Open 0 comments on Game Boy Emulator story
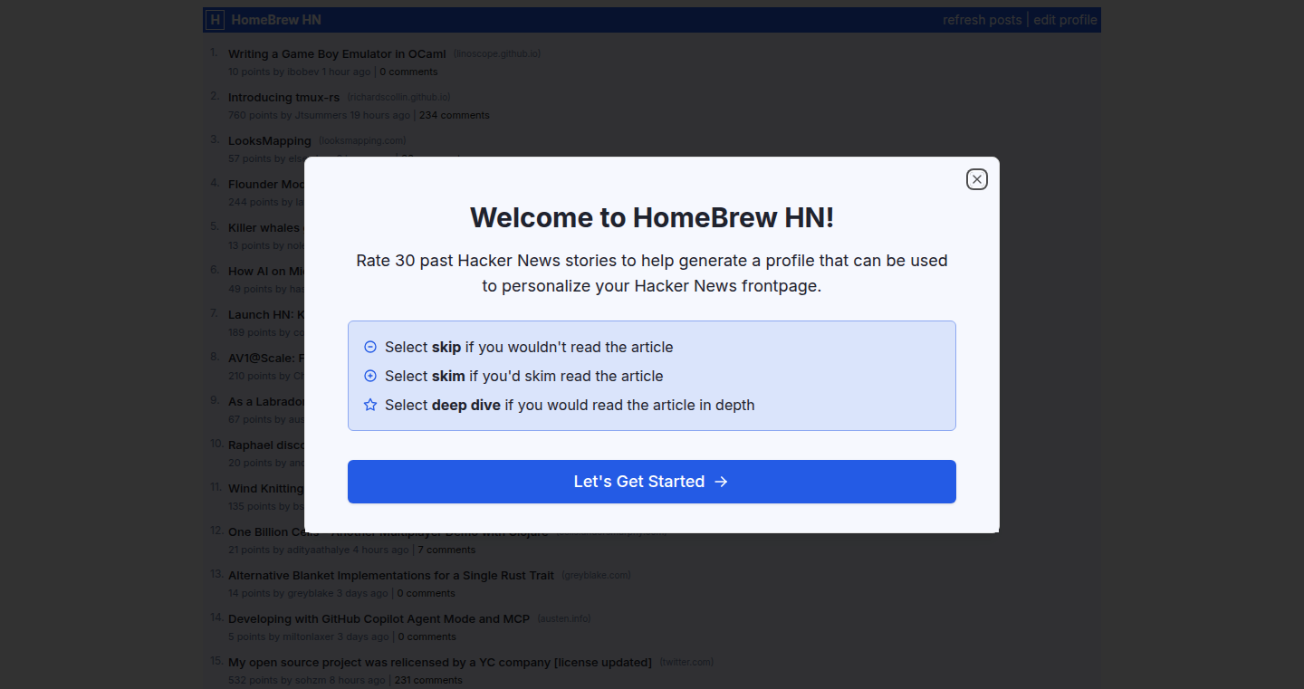This screenshot has height=689, width=1304. tap(408, 72)
